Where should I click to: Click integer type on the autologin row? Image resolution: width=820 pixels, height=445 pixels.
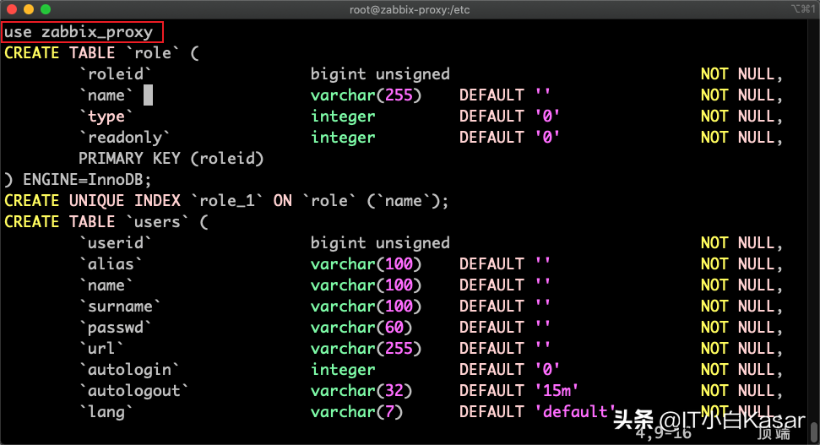[343, 370]
